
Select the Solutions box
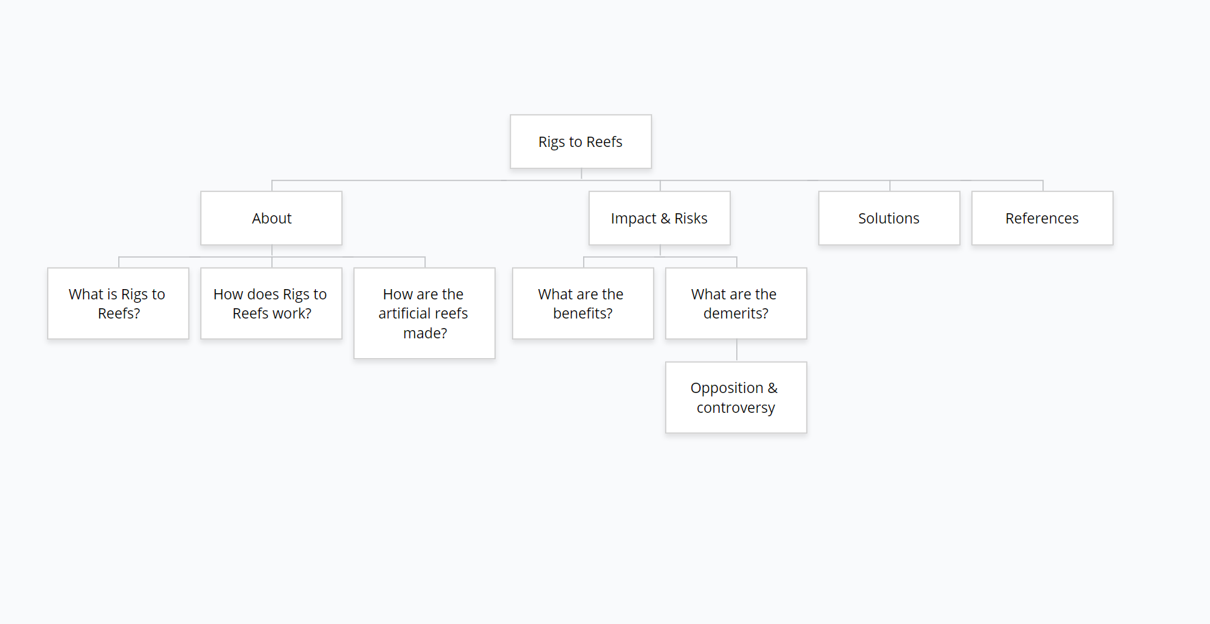point(889,218)
